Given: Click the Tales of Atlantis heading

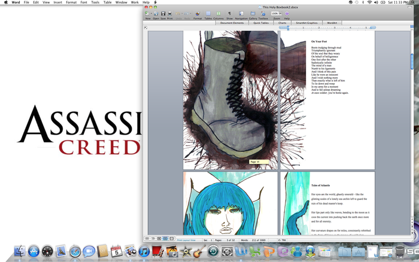Looking at the screenshot, I should tap(320, 185).
